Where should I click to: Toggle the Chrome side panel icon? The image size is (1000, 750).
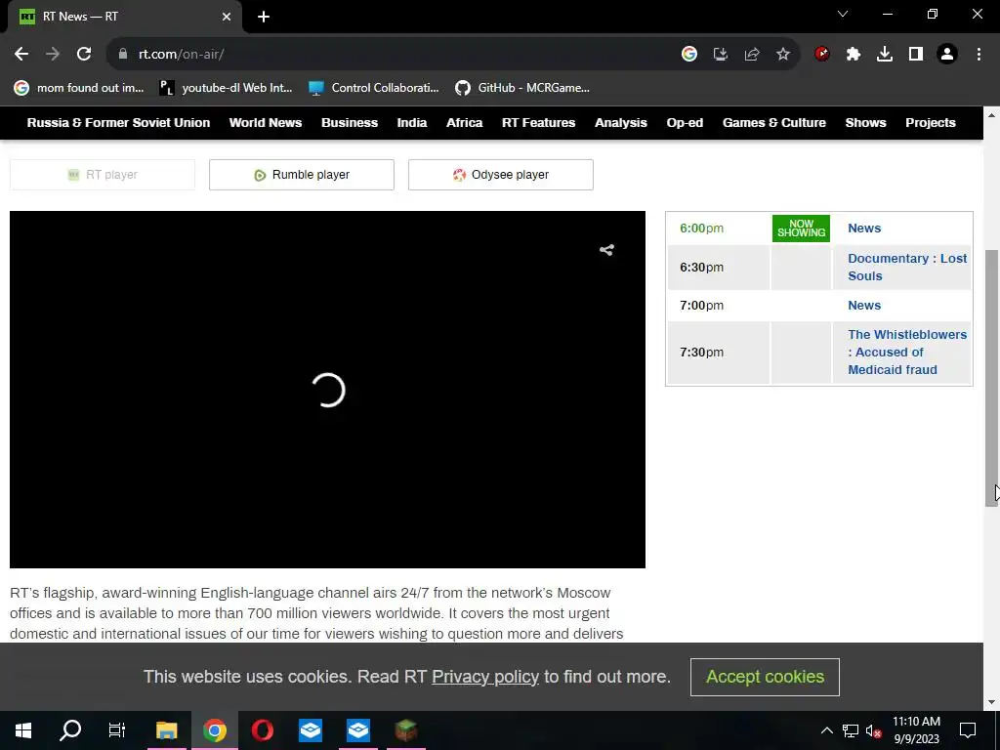coord(916,55)
